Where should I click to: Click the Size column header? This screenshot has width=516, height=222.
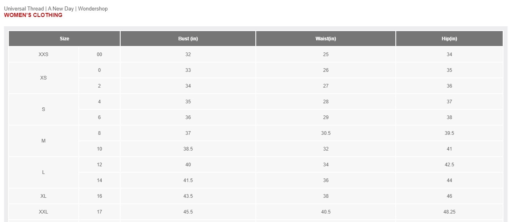pos(64,39)
